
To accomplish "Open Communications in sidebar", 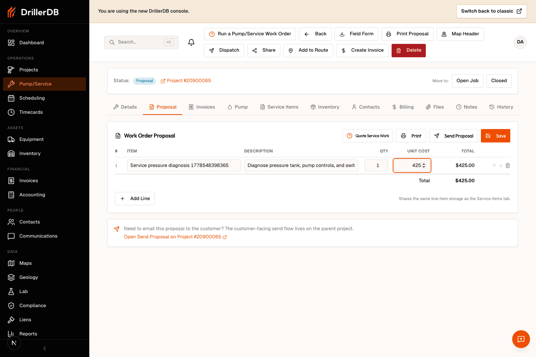I will [x=44, y=236].
